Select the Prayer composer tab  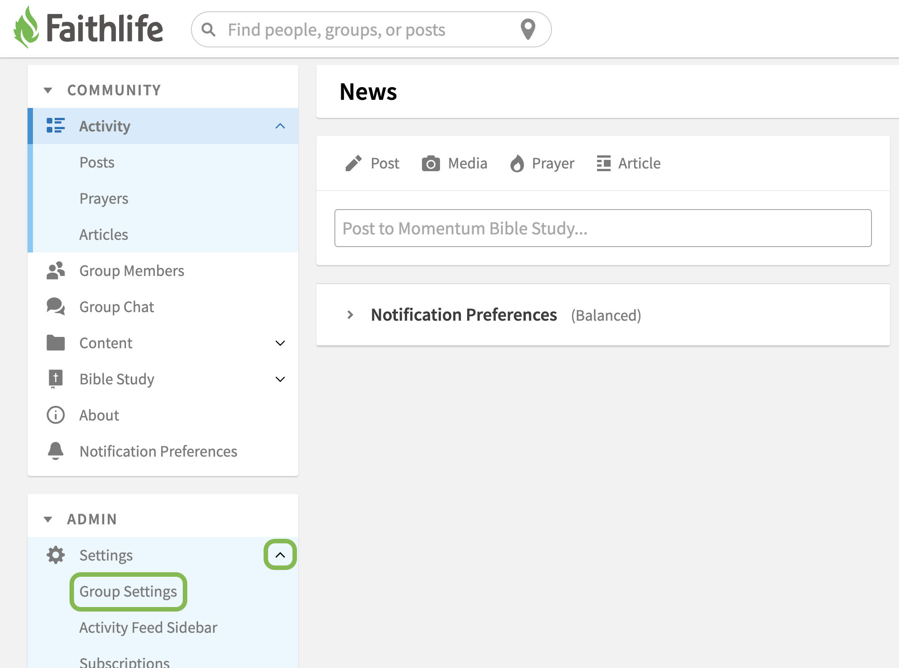542,163
